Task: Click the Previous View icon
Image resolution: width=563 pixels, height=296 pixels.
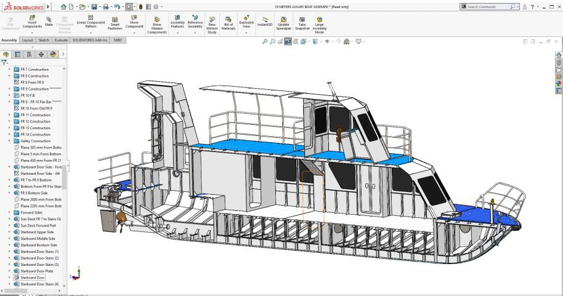Action: coord(280,42)
